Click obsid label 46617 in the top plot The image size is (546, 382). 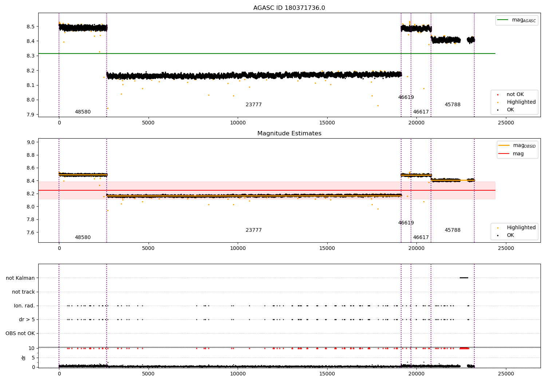point(421,112)
